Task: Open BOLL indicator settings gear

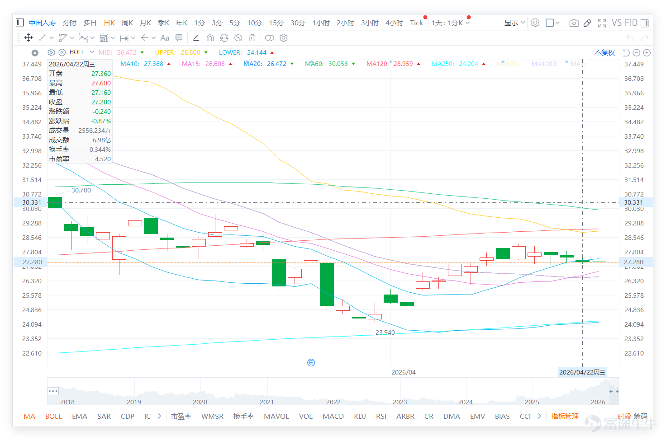Action: [51, 52]
